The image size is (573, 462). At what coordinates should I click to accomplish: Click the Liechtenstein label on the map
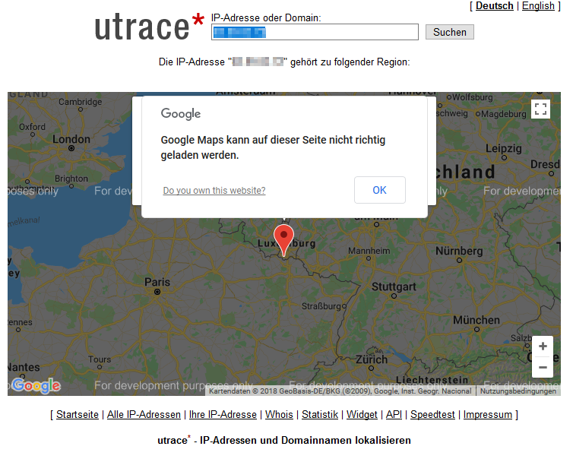[432, 380]
